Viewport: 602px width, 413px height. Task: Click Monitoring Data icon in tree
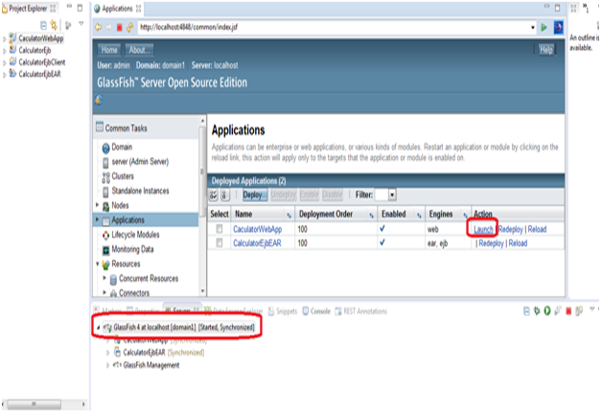106,250
